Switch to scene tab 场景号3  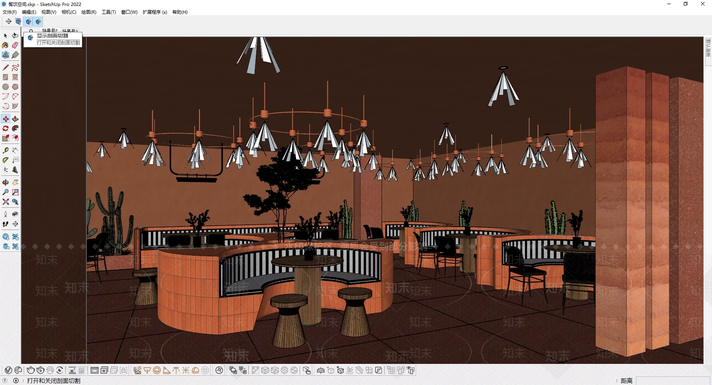(x=70, y=31)
